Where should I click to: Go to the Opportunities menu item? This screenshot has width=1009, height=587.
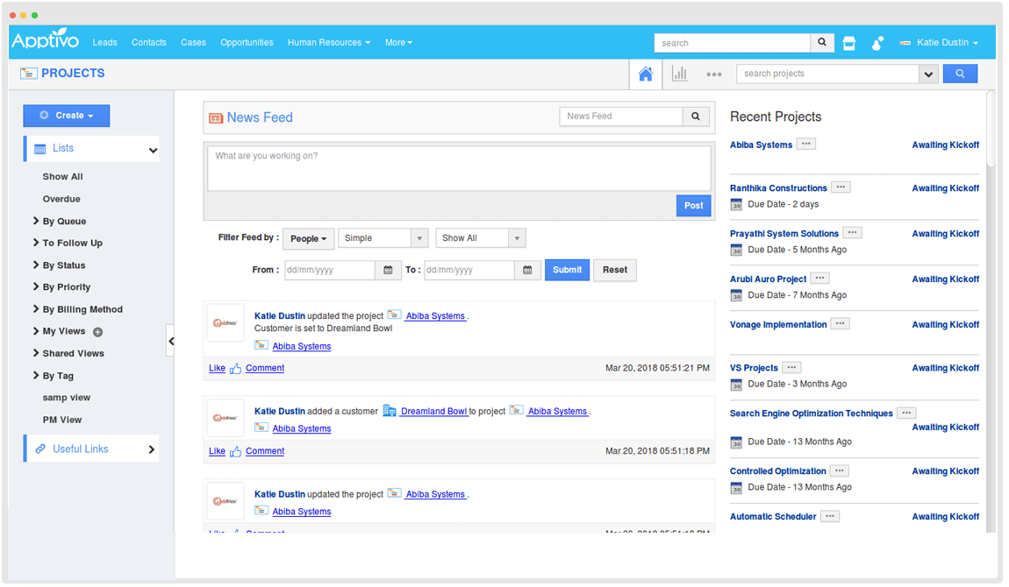point(247,43)
